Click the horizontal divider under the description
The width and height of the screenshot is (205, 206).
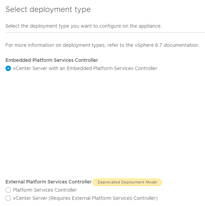click(x=102, y=33)
